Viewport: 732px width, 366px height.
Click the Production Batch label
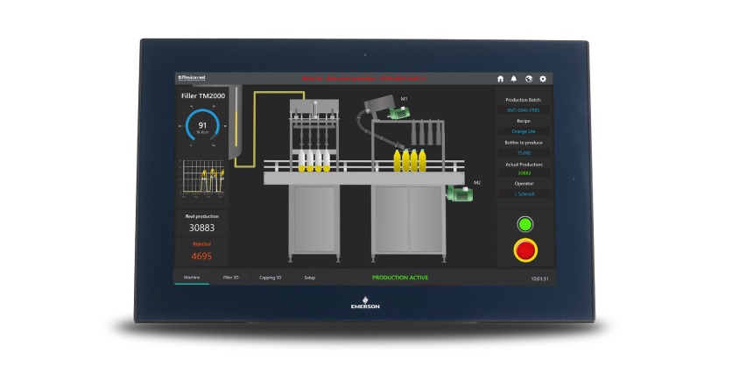(523, 100)
